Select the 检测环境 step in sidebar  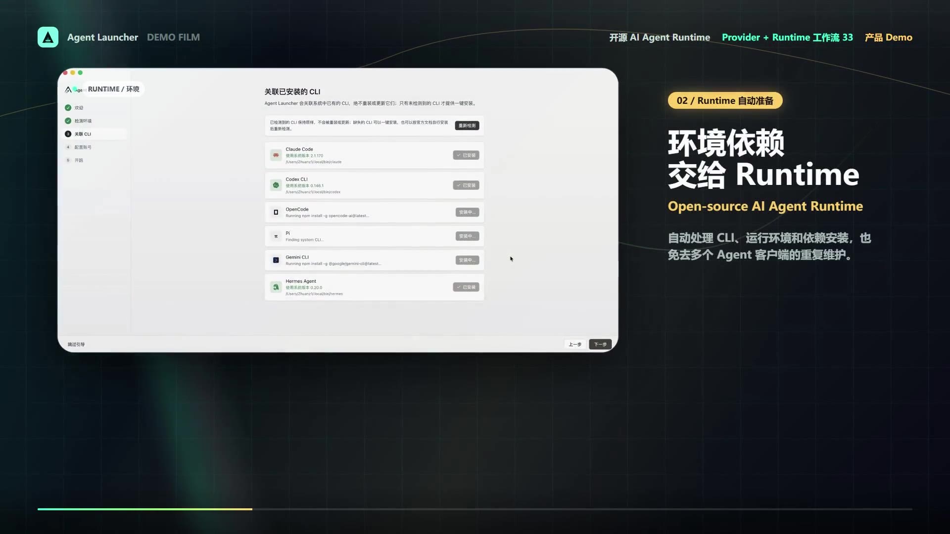pos(95,121)
